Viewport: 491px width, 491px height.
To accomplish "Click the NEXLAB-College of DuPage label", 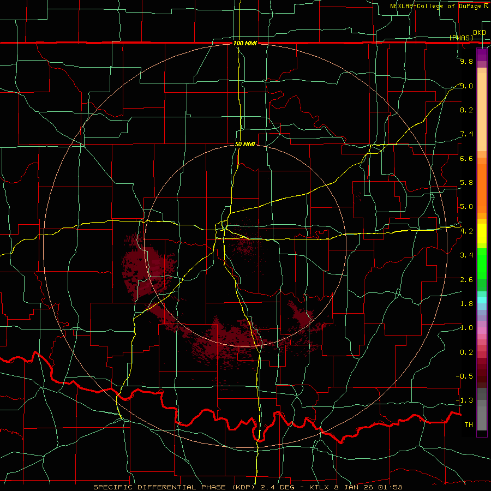I will pyautogui.click(x=436, y=6).
